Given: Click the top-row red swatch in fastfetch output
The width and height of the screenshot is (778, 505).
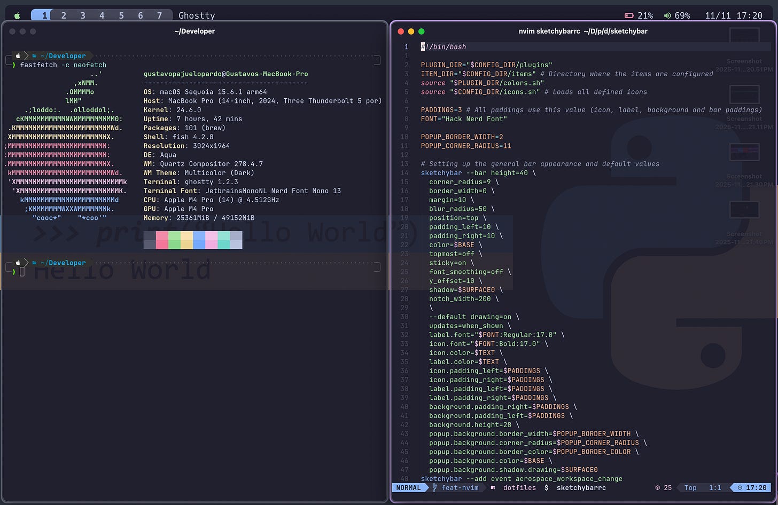Looking at the screenshot, I should tap(162, 235).
